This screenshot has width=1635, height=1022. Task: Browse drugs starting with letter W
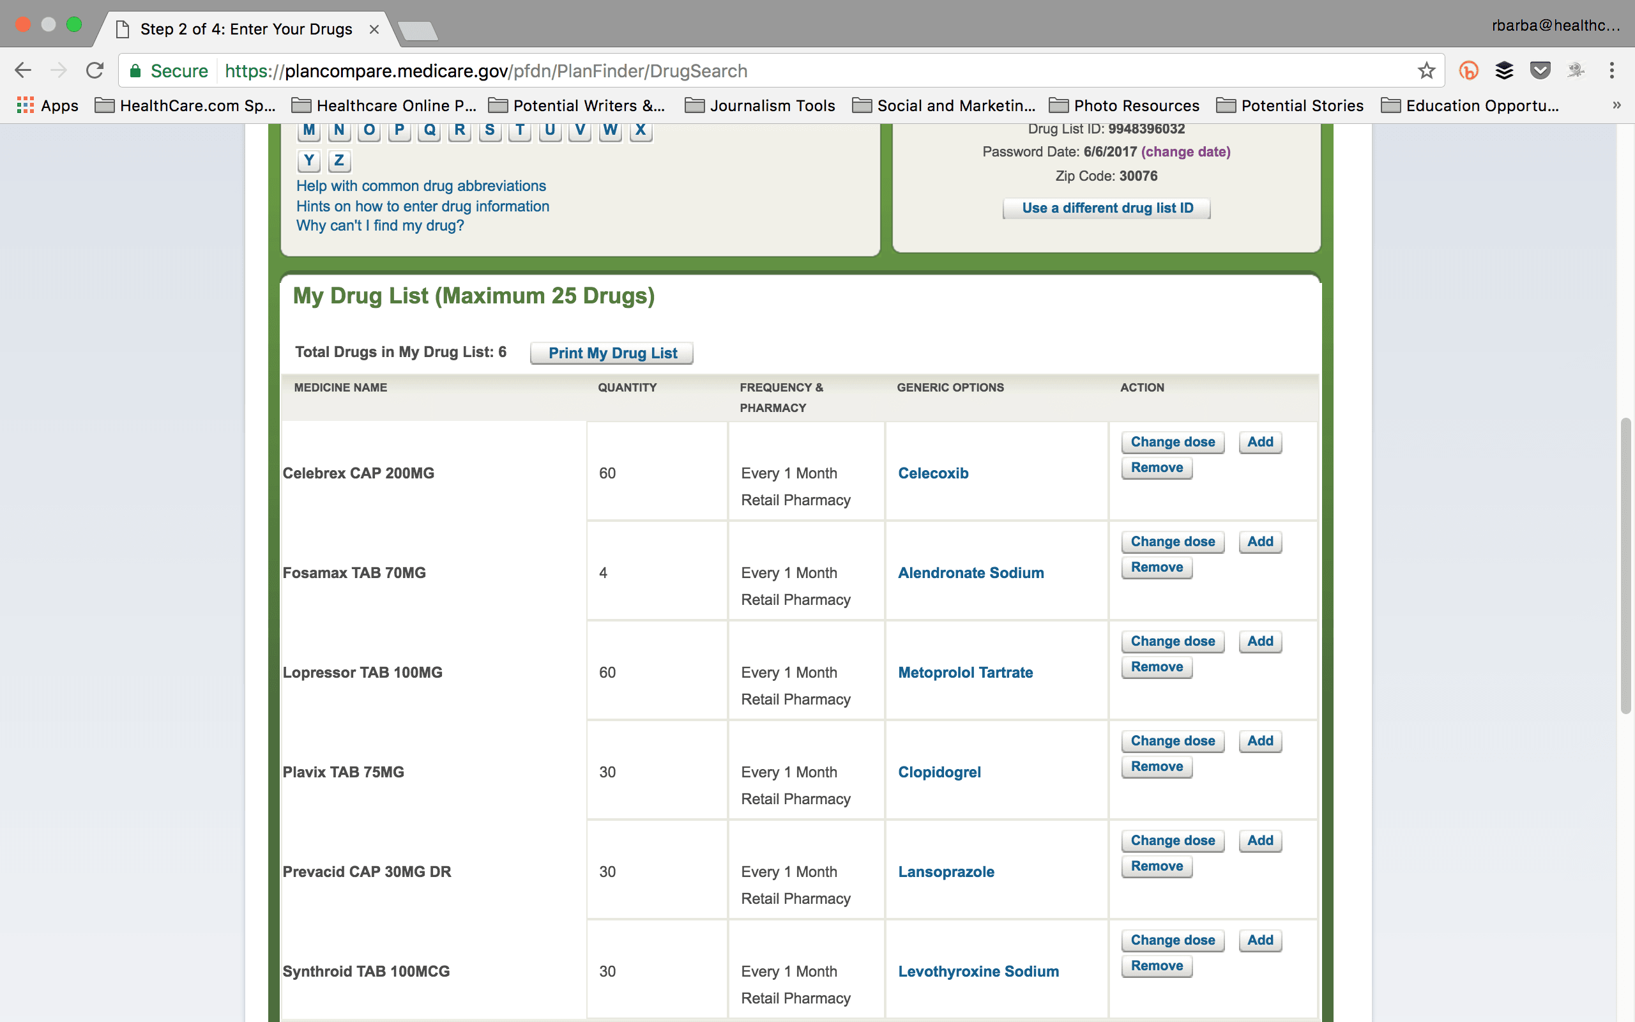(x=610, y=130)
